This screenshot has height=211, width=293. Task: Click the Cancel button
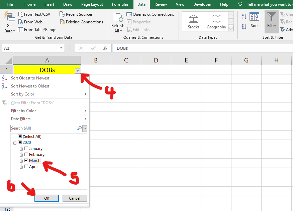click(x=75, y=198)
